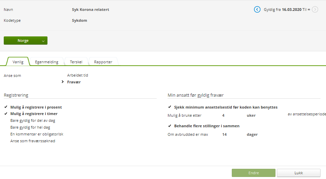Go to previous validity period arrow
This screenshot has width=326, height=179.
coord(257,10)
